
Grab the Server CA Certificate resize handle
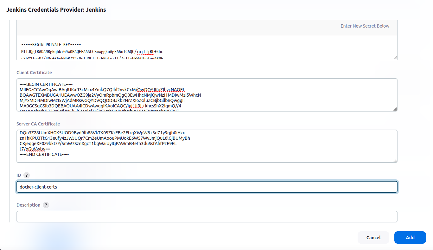(395, 160)
